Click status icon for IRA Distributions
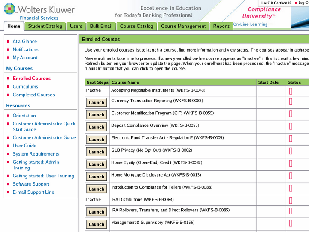 [291, 201]
